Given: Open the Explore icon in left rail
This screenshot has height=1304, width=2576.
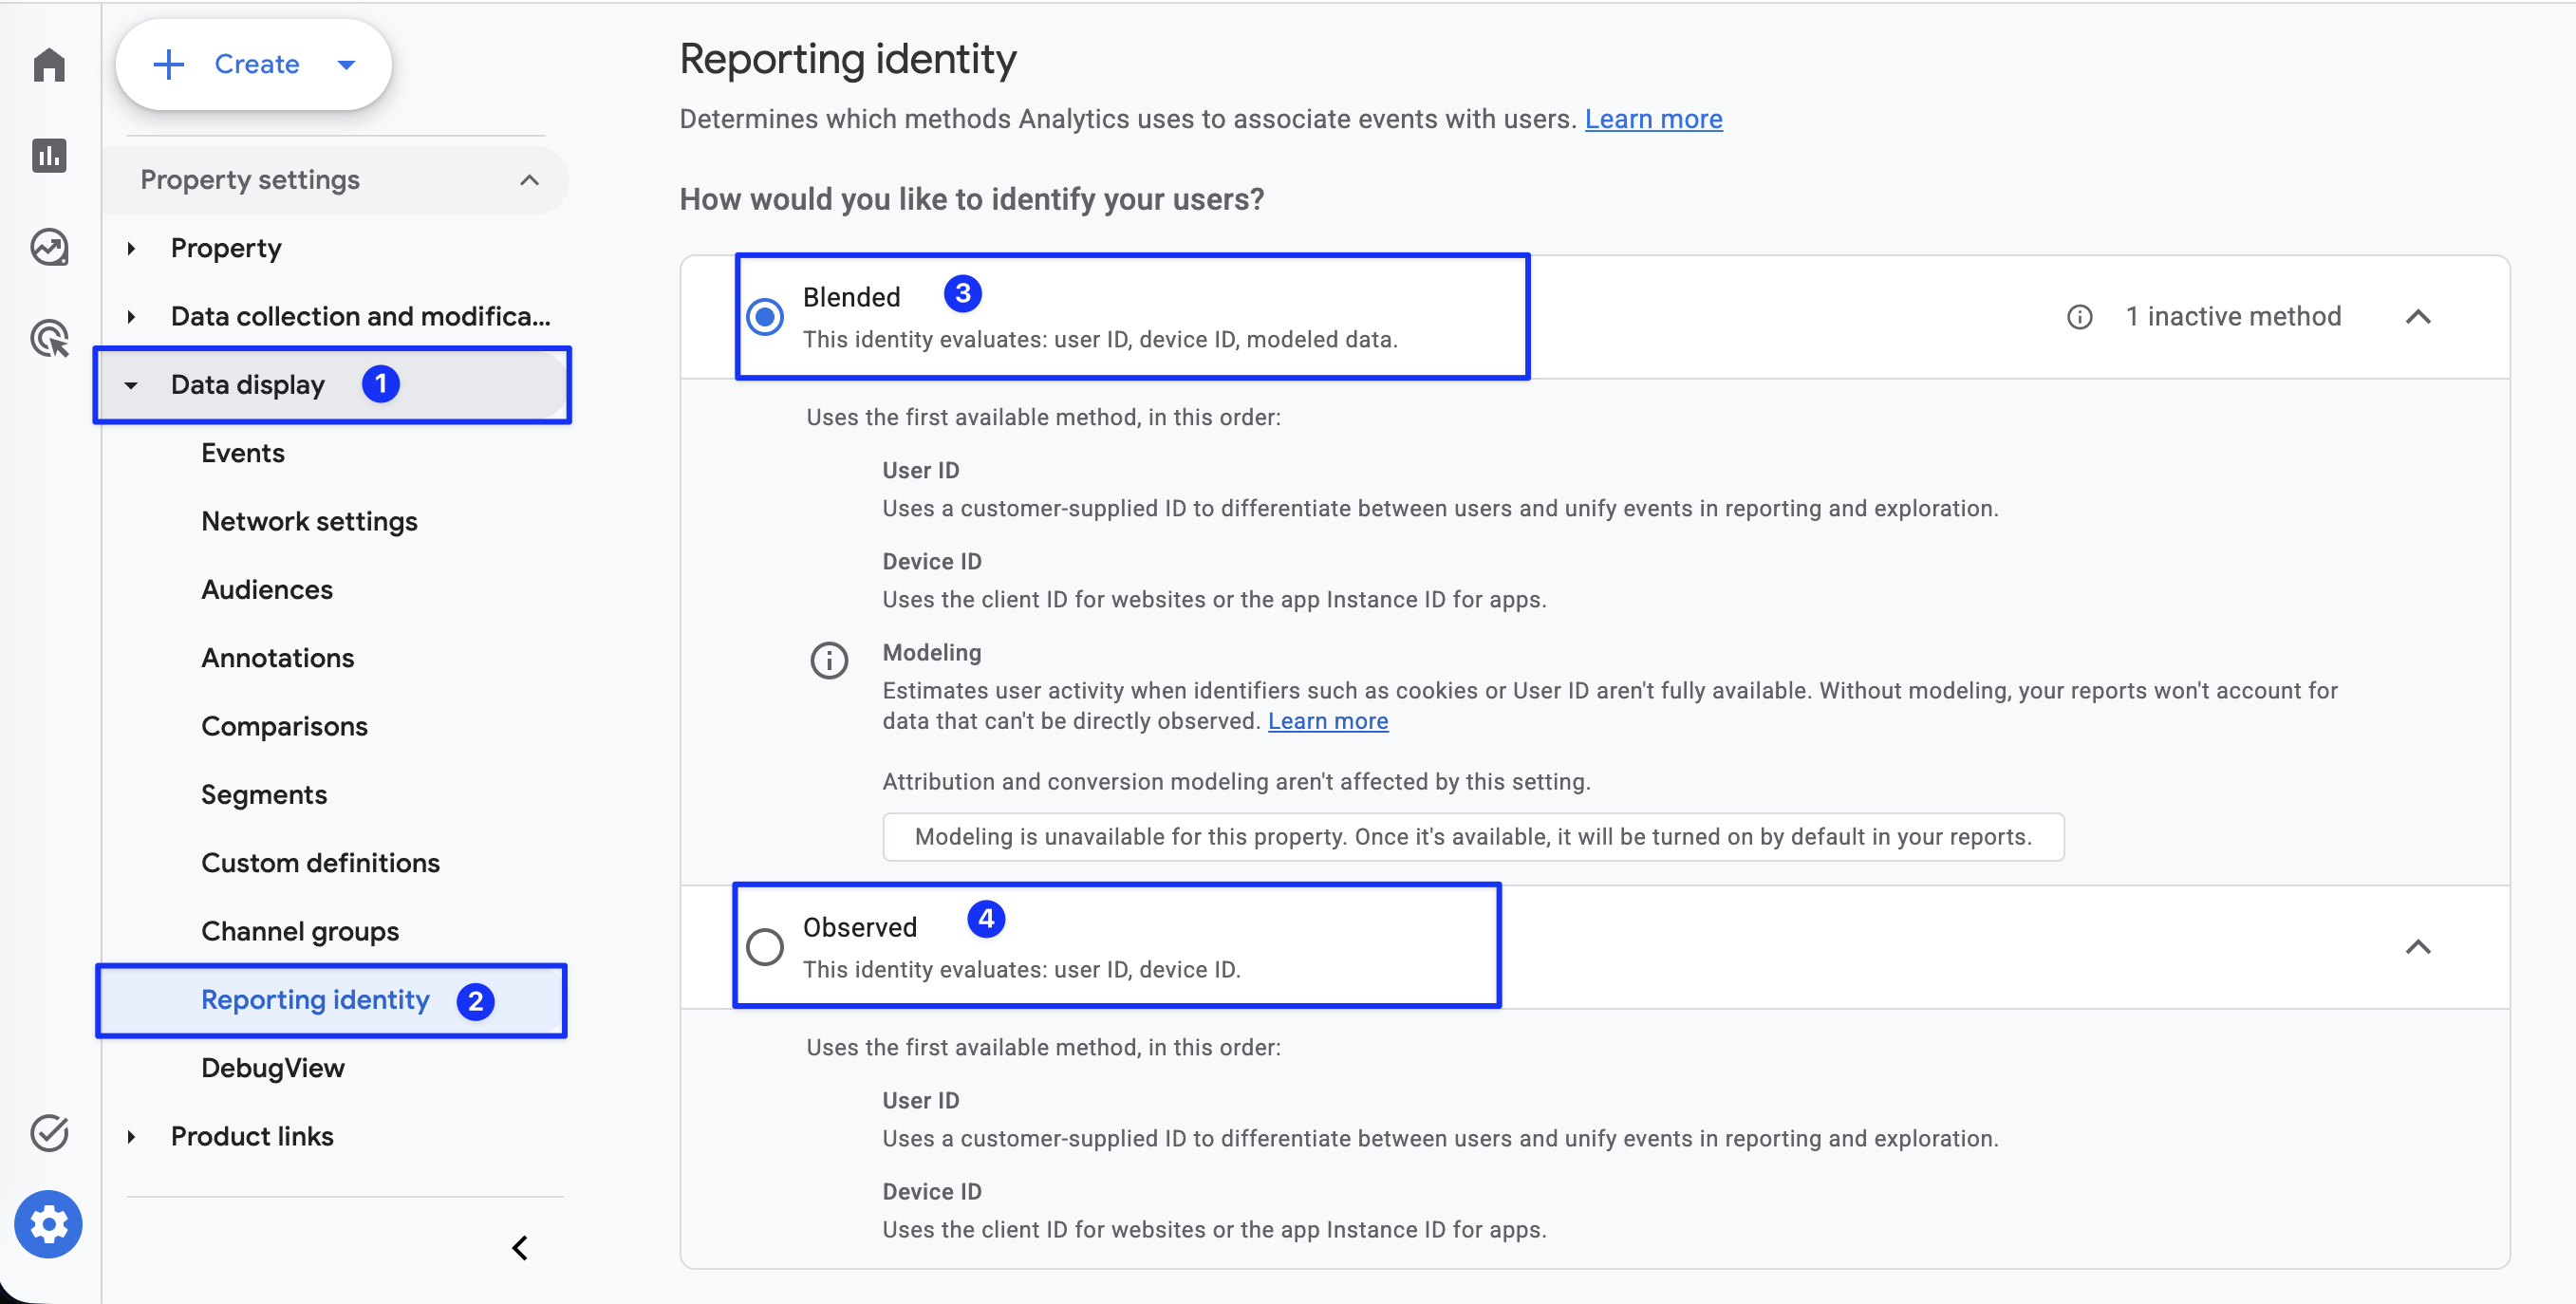Looking at the screenshot, I should pyautogui.click(x=49, y=247).
